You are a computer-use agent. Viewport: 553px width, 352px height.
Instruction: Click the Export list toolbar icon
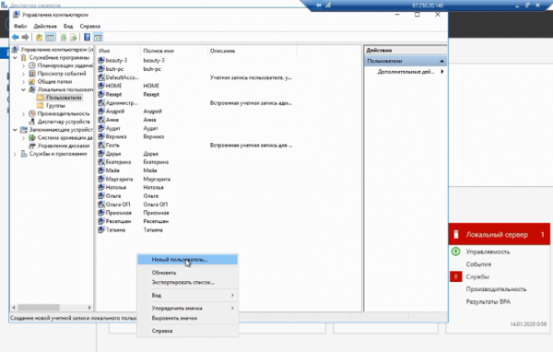pyautogui.click(x=74, y=37)
